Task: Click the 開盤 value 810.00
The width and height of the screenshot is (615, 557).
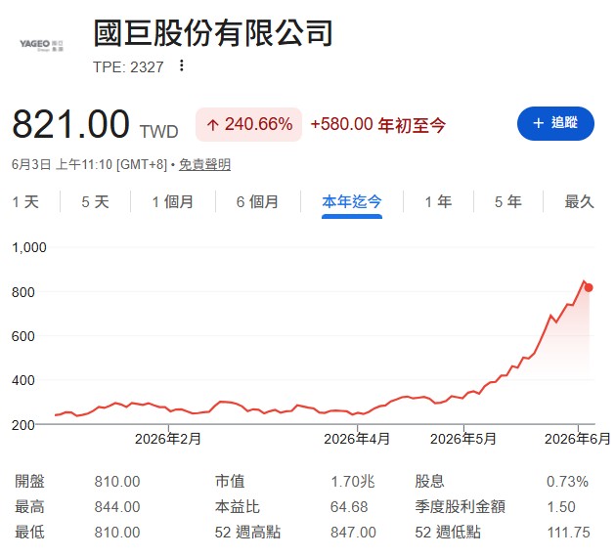Action: pyautogui.click(x=117, y=482)
